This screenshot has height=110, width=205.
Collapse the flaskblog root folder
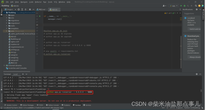pos(4,13)
